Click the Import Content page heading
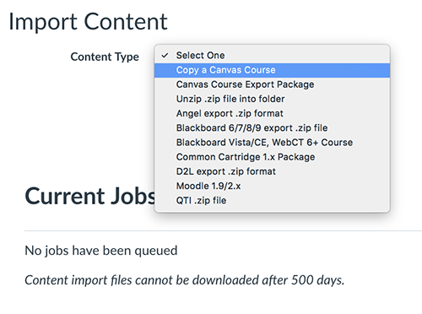The height and width of the screenshot is (314, 422). [88, 21]
